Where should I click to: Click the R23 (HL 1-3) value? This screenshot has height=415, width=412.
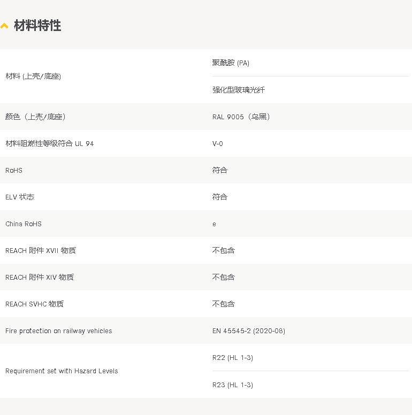(x=233, y=385)
